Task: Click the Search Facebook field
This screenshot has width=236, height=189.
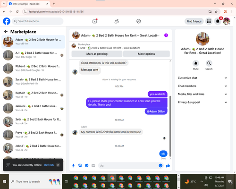Action: point(38,21)
